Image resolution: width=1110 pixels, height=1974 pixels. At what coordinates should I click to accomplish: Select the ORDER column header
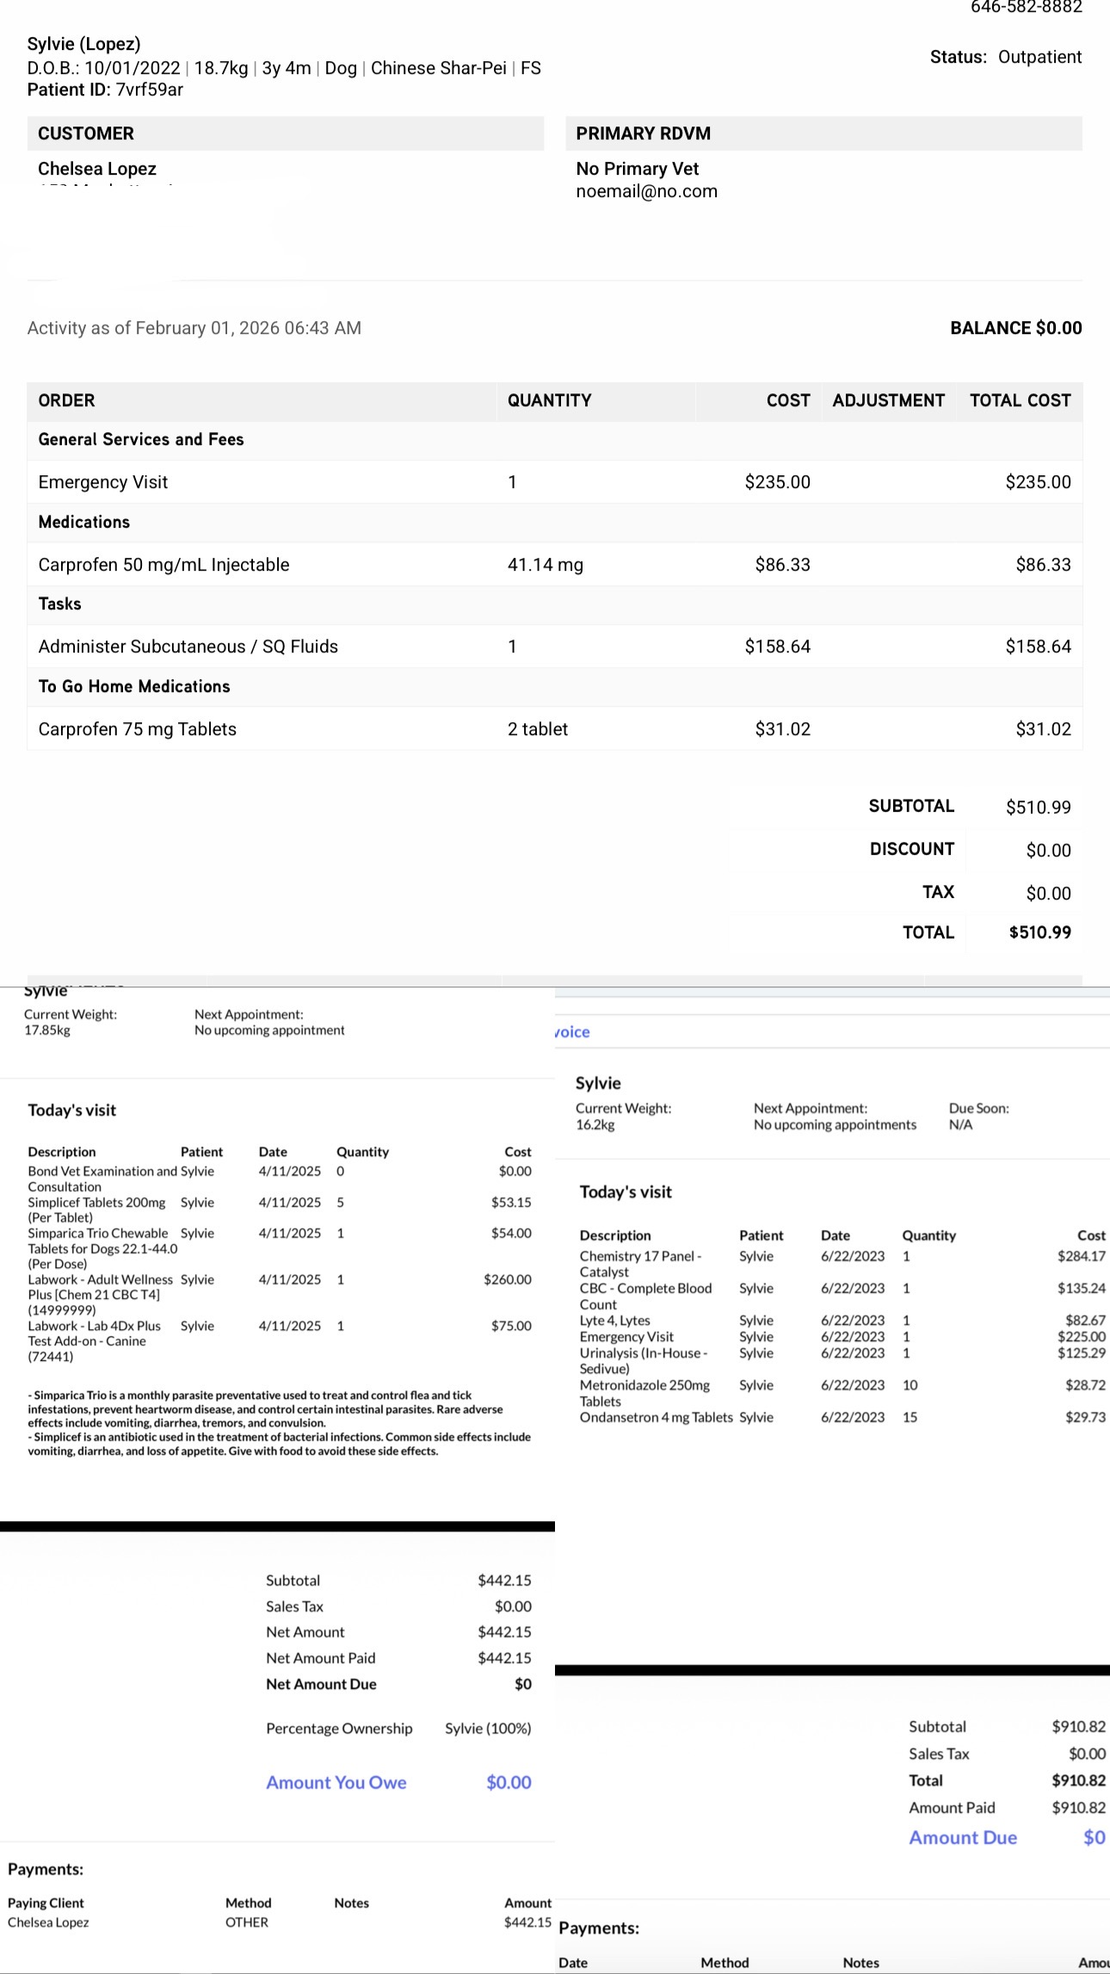tap(66, 400)
